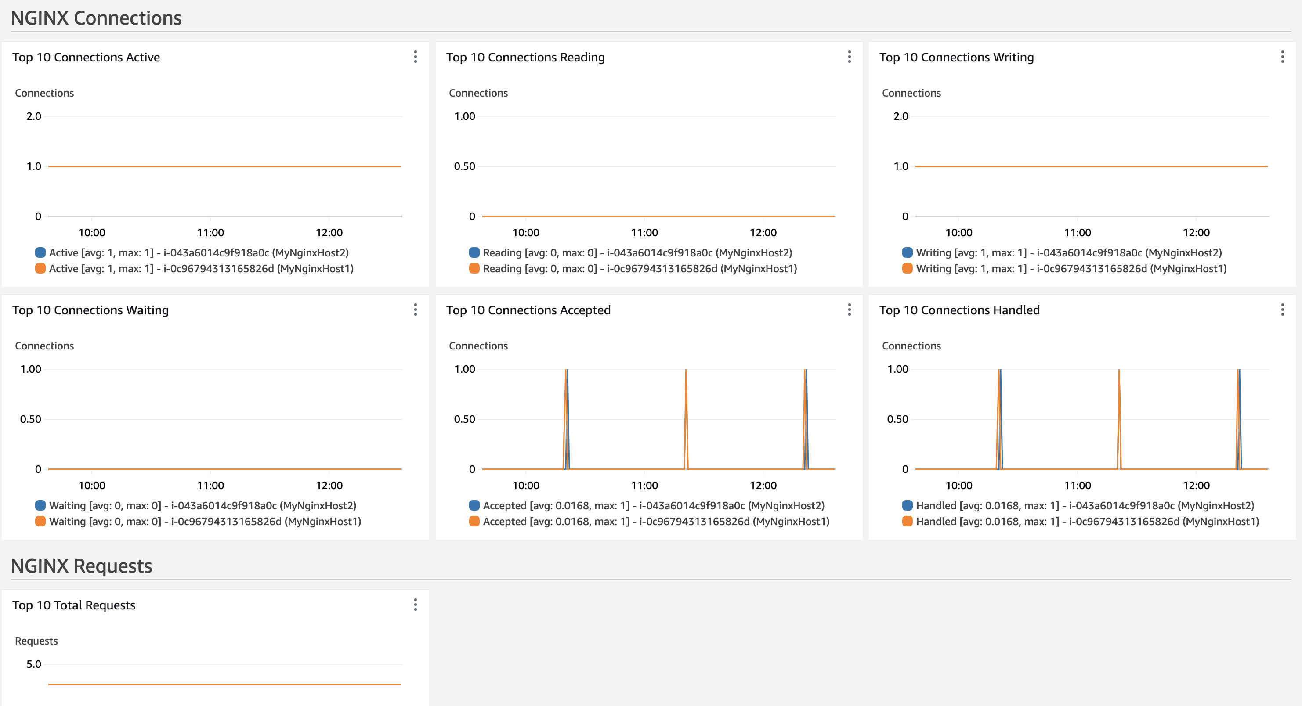Click blue swatch for Active MyNginxHost2 legend

tap(40, 252)
